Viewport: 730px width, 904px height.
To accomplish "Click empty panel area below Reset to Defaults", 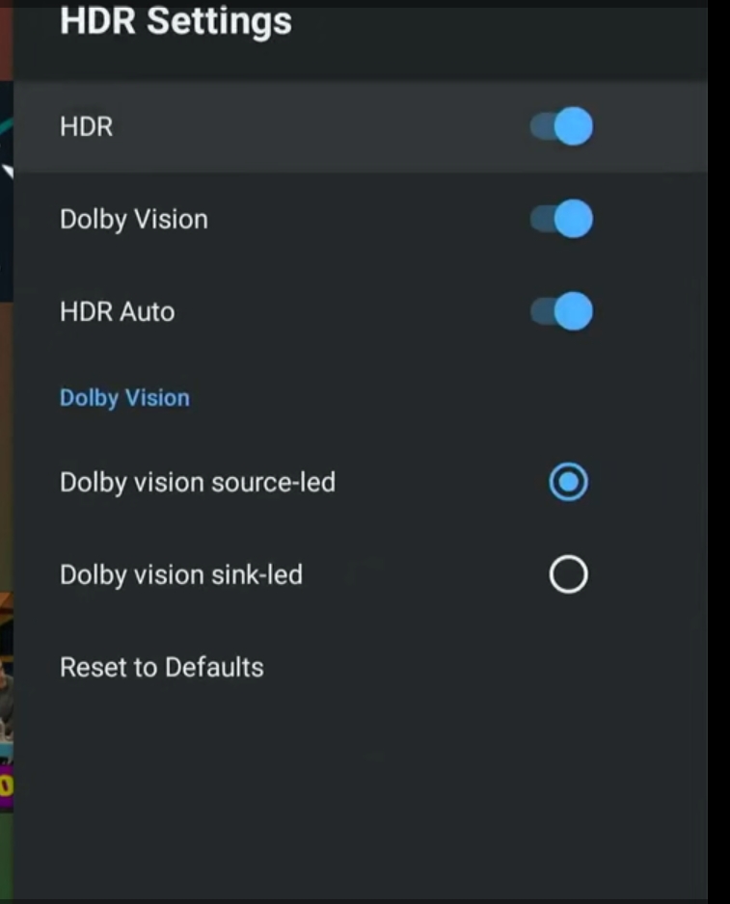I will pos(361,796).
